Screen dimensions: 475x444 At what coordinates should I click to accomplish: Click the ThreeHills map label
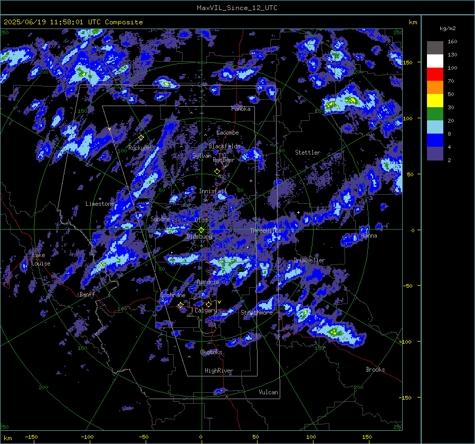coord(265,231)
